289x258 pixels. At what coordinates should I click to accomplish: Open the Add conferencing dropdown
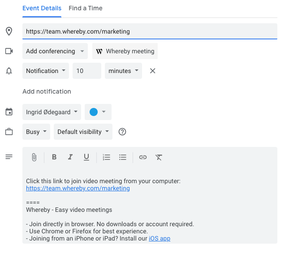click(55, 51)
